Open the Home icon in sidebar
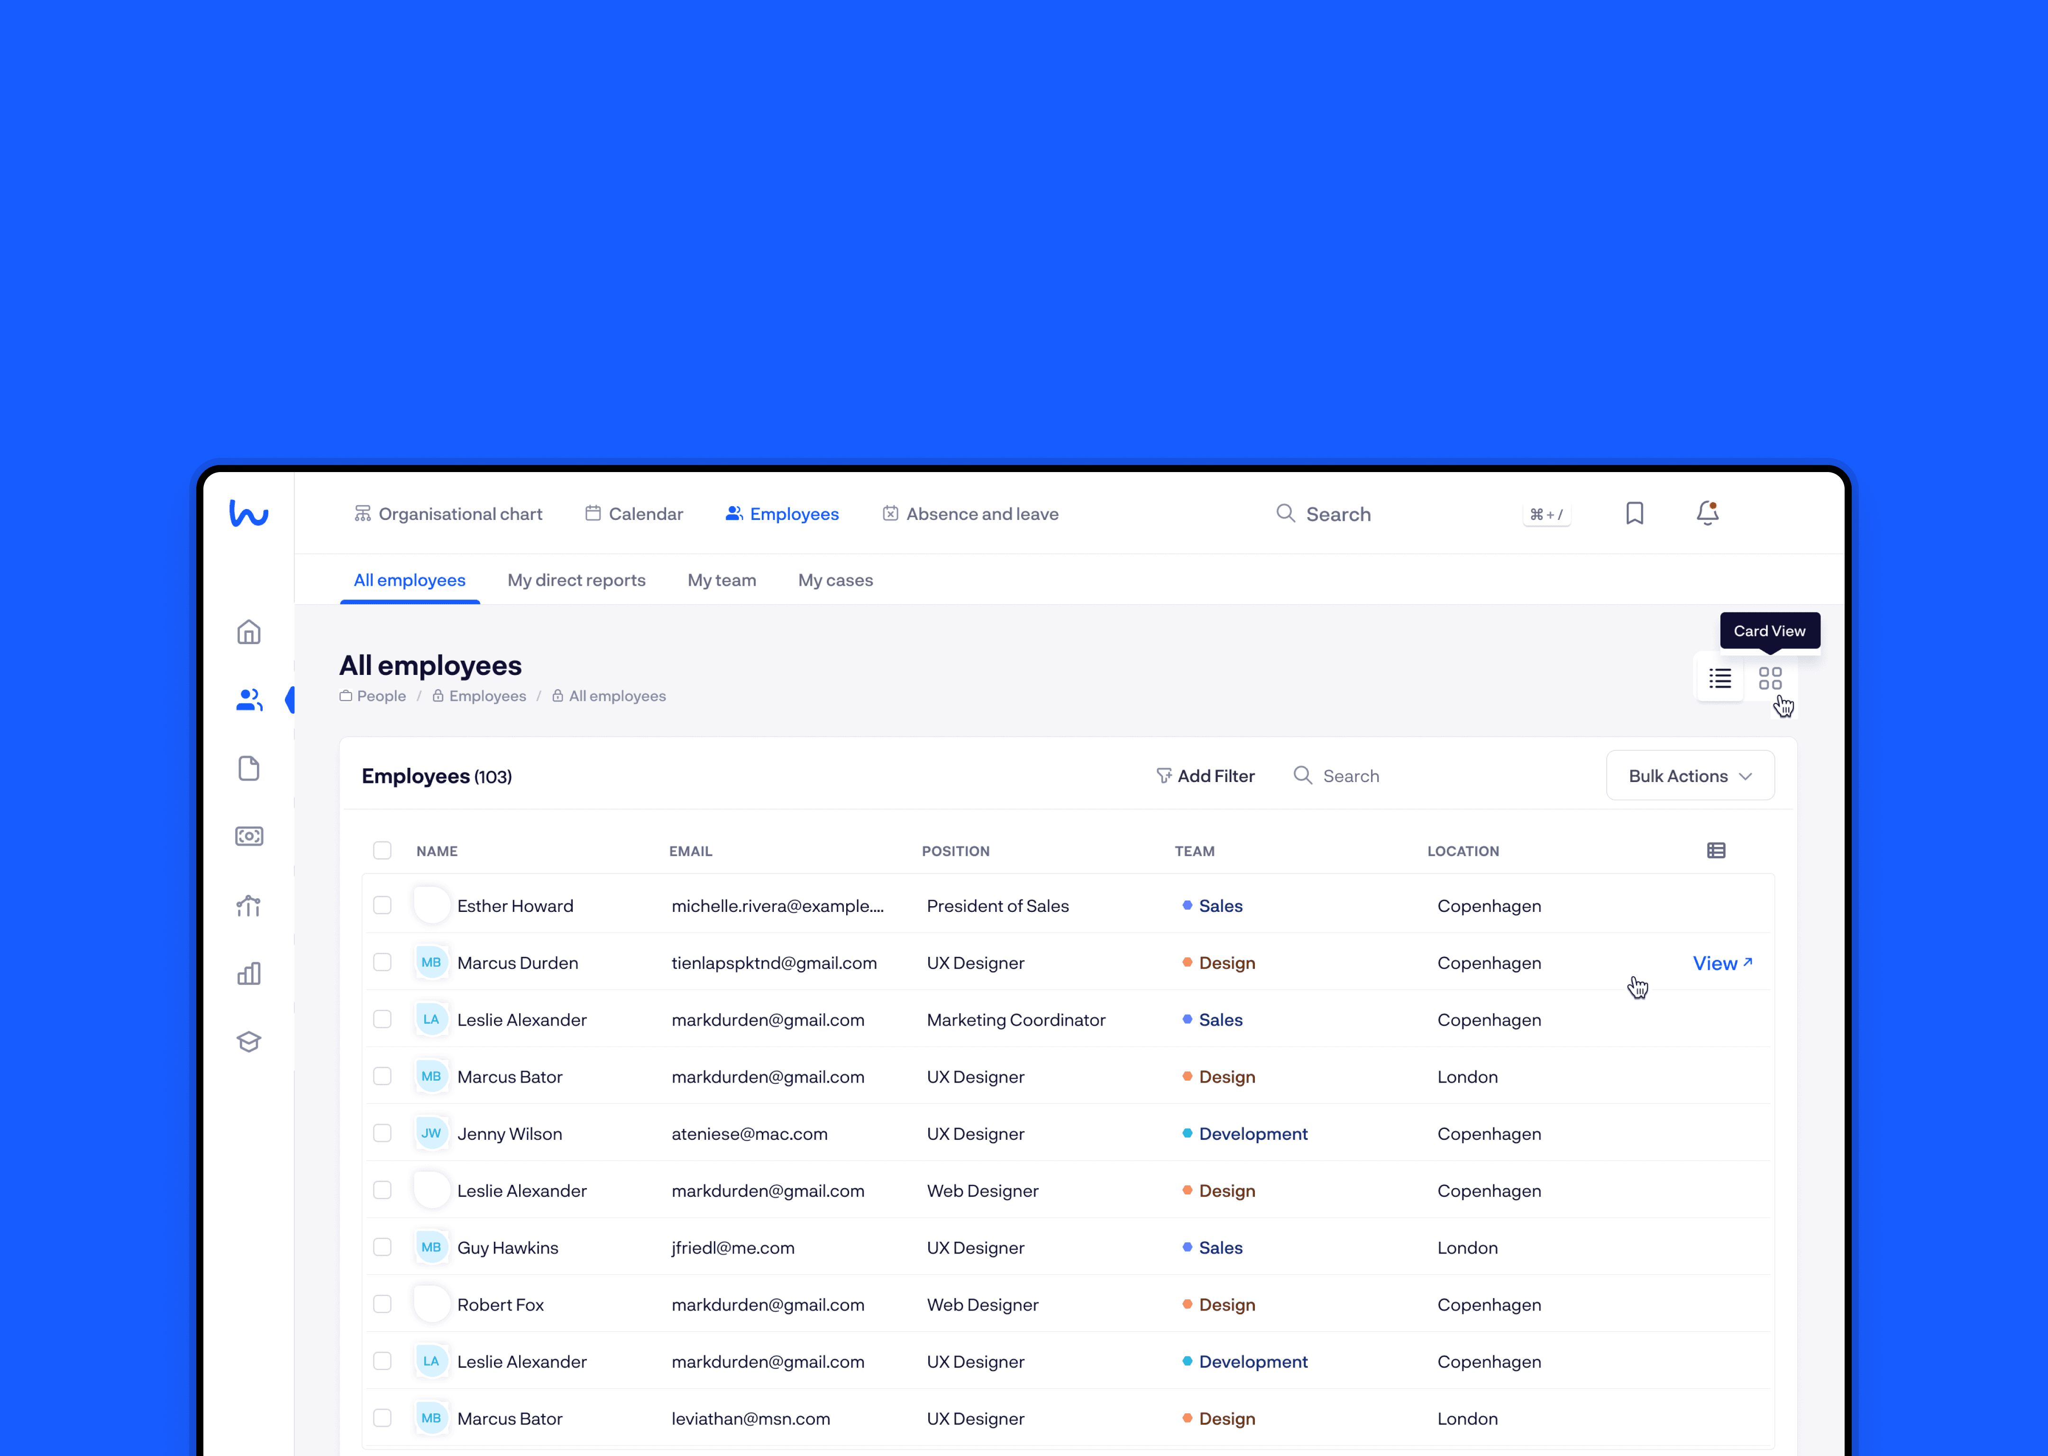 (x=248, y=632)
